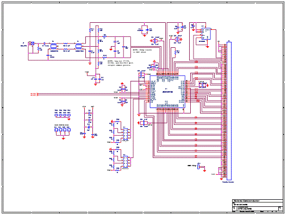The height and width of the screenshot is (215, 287).
Task: Click the capacitor pair at top center
Action: click(x=145, y=30)
